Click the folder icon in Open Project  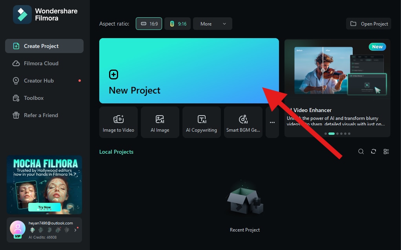point(353,24)
